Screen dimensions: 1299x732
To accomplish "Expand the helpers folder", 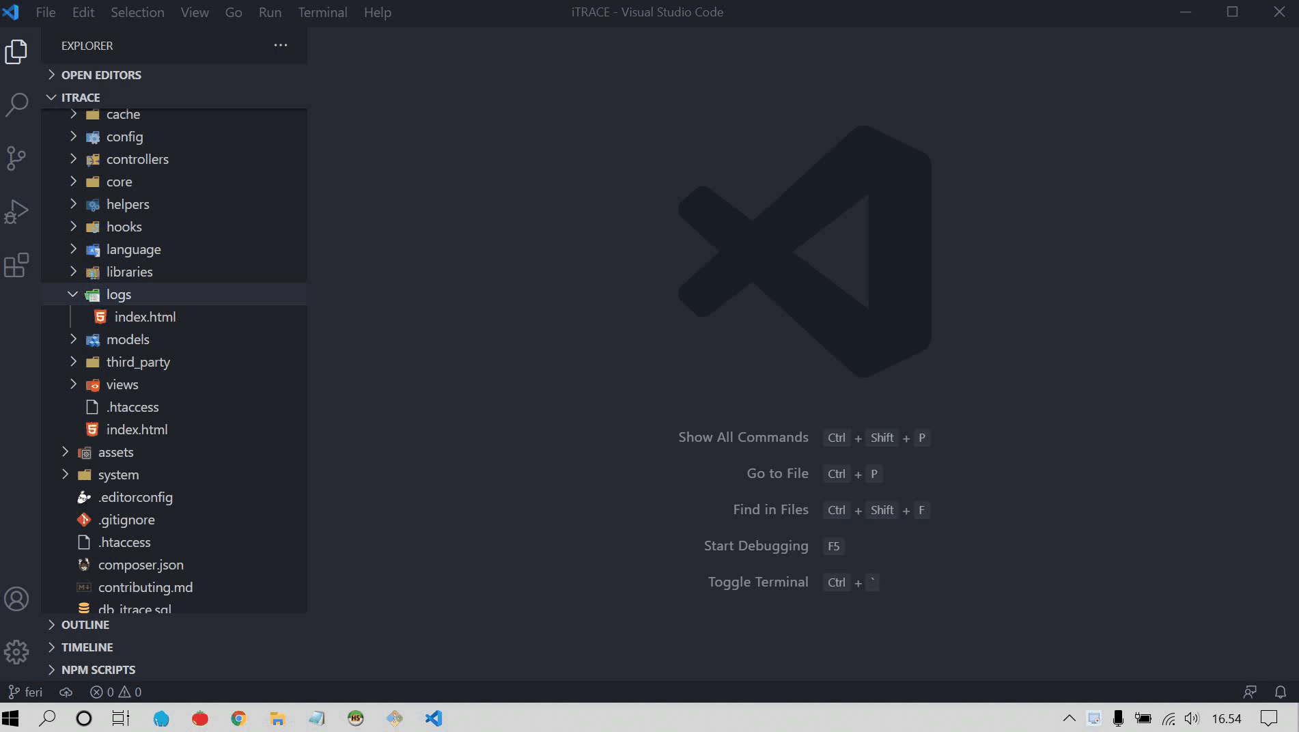I will click(174, 204).
